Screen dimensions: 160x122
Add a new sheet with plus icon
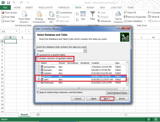pyautogui.click(x=38, y=115)
